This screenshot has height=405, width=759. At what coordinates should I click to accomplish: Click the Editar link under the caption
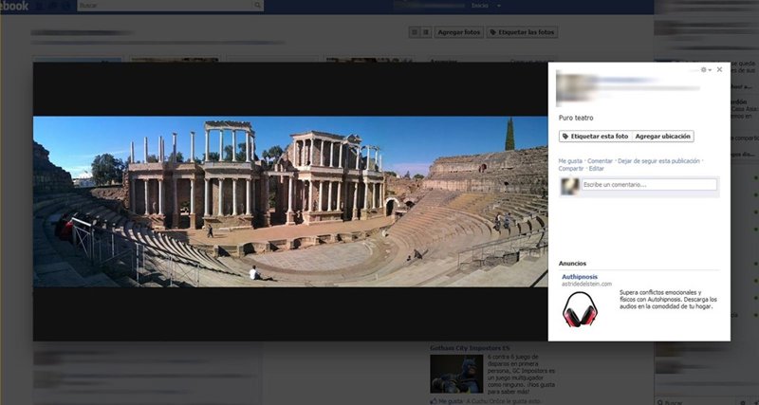tap(596, 169)
